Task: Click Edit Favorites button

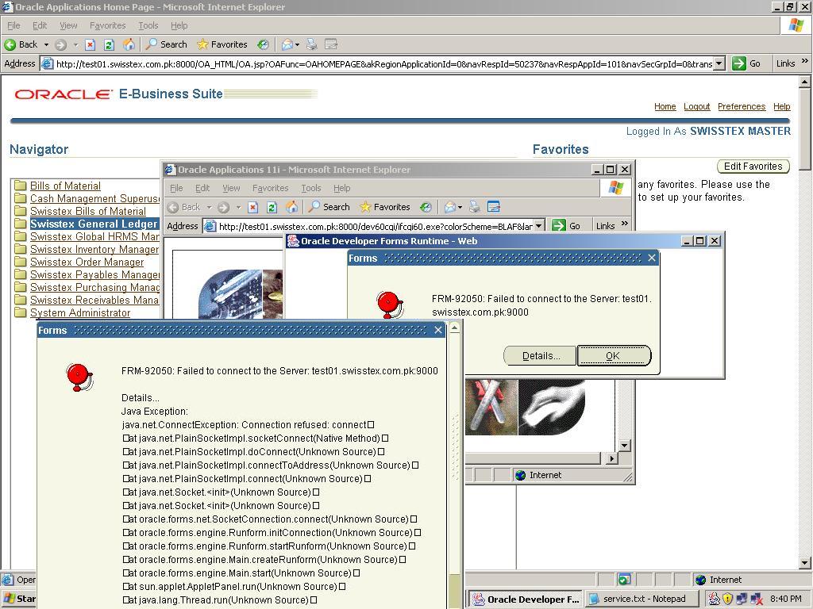Action: pyautogui.click(x=752, y=167)
